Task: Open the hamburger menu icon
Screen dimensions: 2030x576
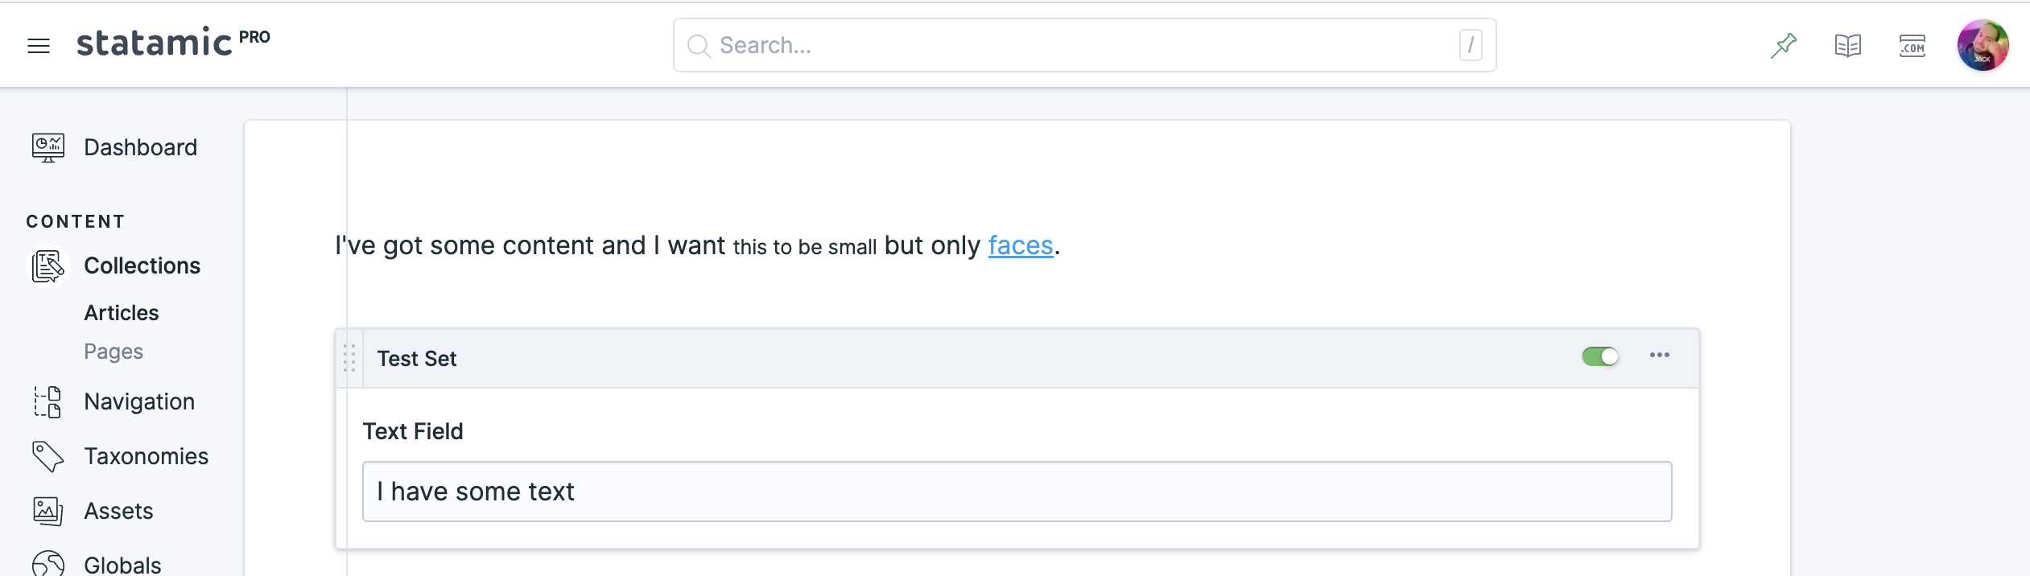Action: 39,46
